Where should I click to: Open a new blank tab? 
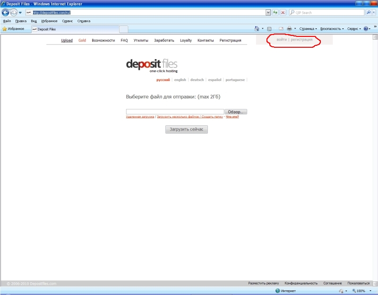(124, 29)
